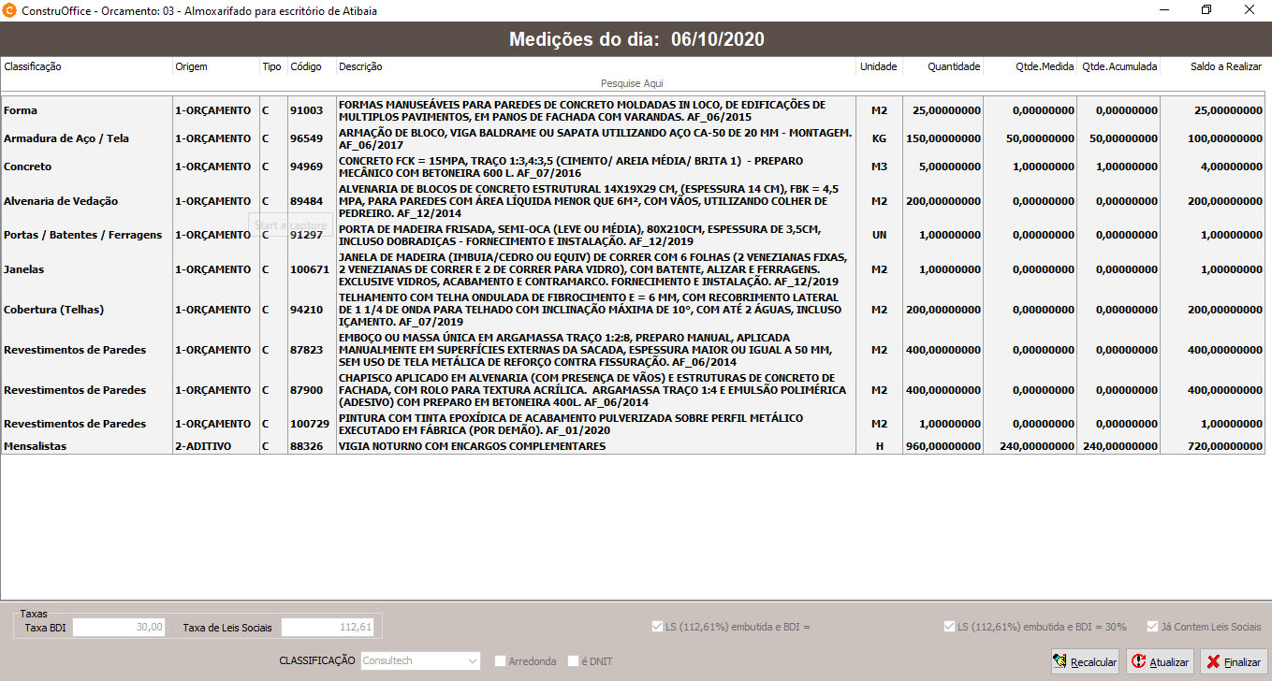
Task: Click the Tipo column header
Action: [x=271, y=66]
